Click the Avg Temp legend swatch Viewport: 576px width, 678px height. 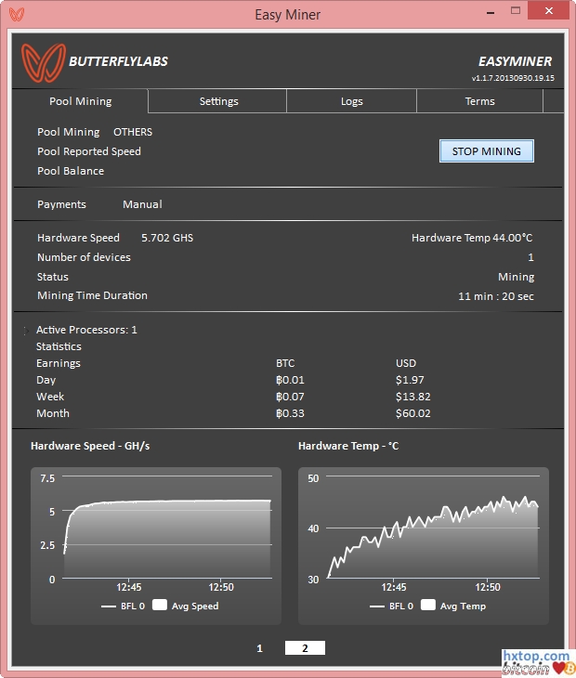pyautogui.click(x=427, y=606)
